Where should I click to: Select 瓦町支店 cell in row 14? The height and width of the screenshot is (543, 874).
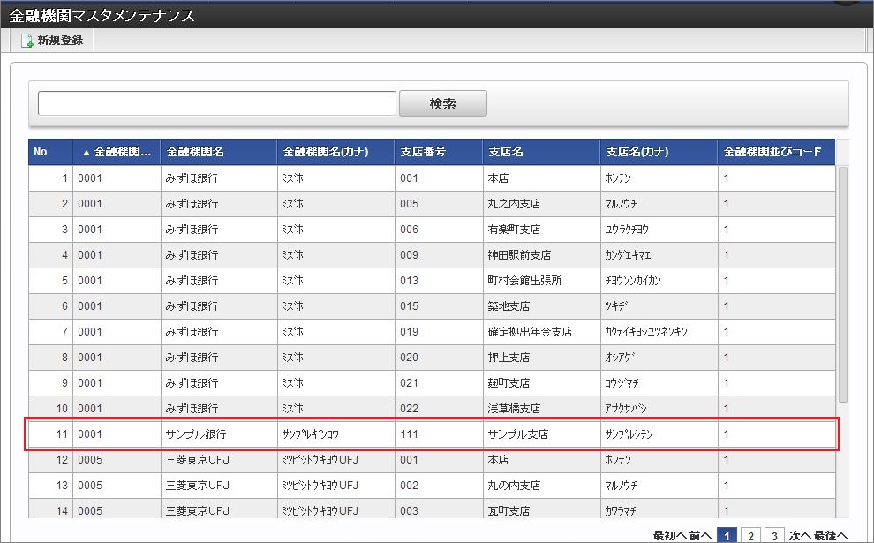[541, 510]
